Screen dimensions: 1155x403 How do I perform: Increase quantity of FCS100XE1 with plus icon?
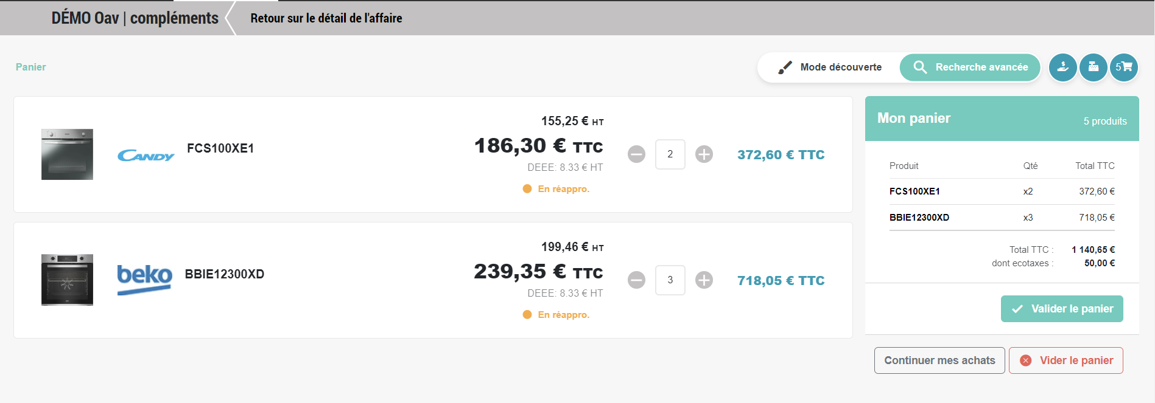tap(704, 154)
